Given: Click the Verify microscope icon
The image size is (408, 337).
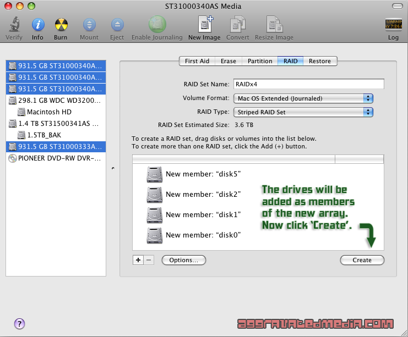Looking at the screenshot, I should click(x=14, y=24).
